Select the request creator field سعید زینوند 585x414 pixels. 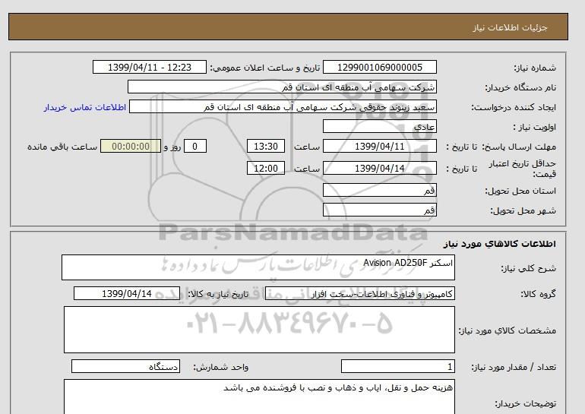[x=283, y=106]
